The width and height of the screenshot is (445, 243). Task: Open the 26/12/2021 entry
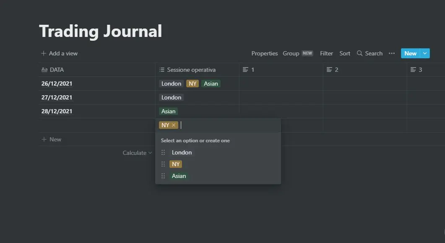point(57,84)
